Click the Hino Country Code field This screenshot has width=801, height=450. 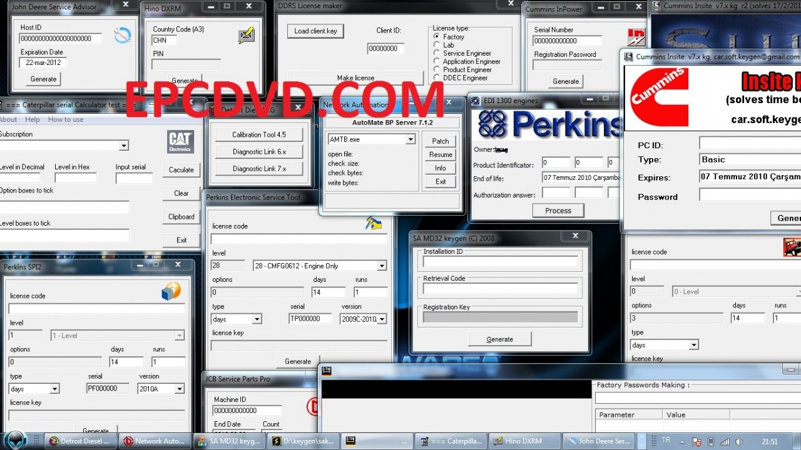tap(165, 40)
